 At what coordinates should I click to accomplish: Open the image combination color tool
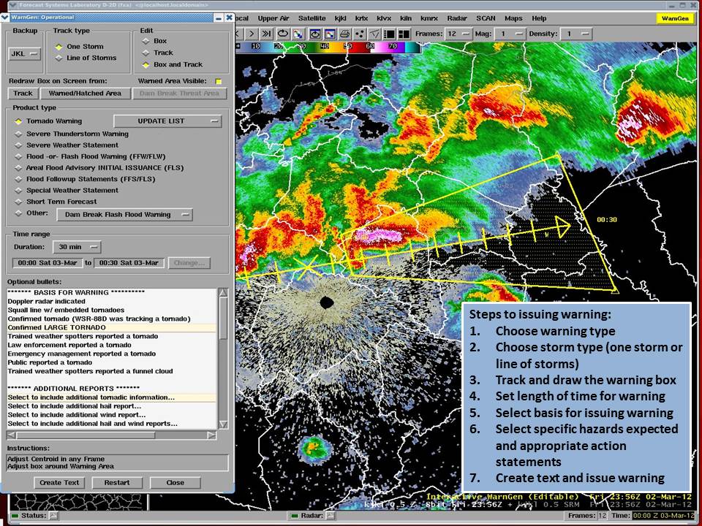coord(298,34)
